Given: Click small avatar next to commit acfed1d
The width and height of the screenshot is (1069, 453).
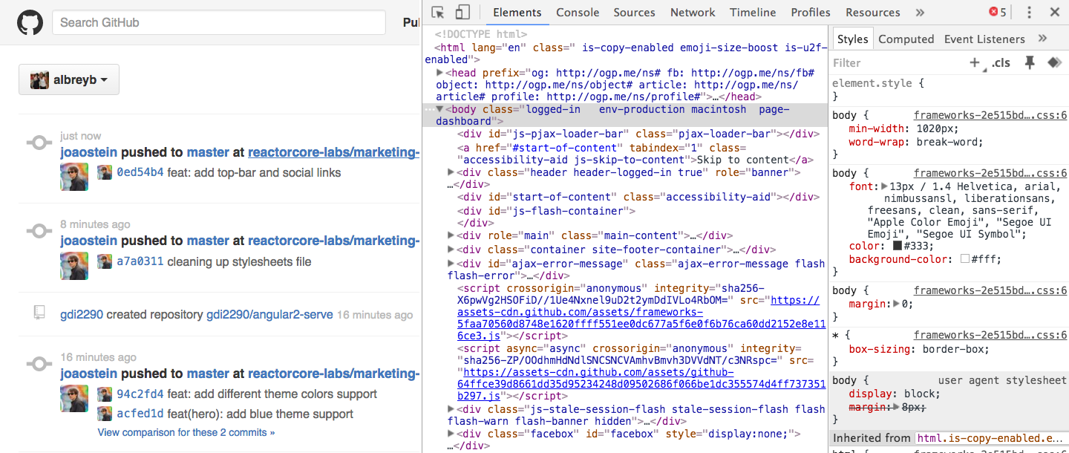Looking at the screenshot, I should pyautogui.click(x=105, y=414).
